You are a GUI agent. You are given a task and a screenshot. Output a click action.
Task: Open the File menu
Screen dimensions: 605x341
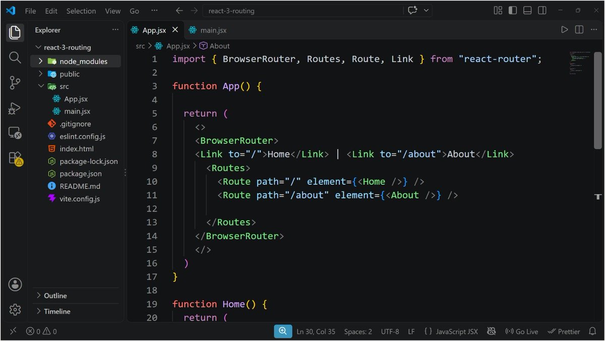pyautogui.click(x=30, y=11)
